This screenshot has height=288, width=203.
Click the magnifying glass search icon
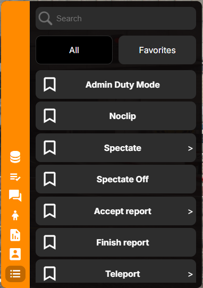[x=45, y=19]
